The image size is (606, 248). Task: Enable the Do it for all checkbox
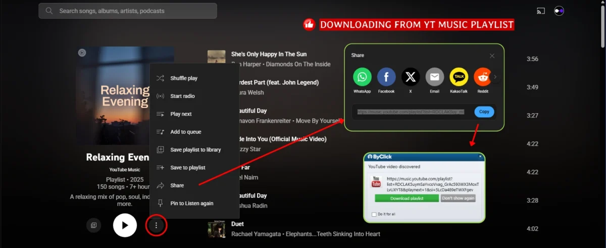(374, 214)
